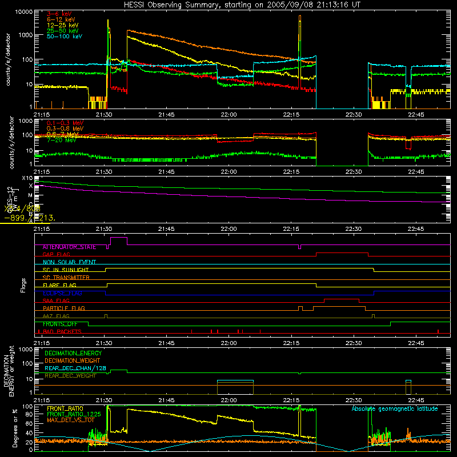Select the MAX_DET_VS_TOT legend entry
457x457 pixels.
71,420
